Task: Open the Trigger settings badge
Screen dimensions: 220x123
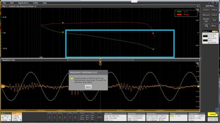Action: [178, 117]
